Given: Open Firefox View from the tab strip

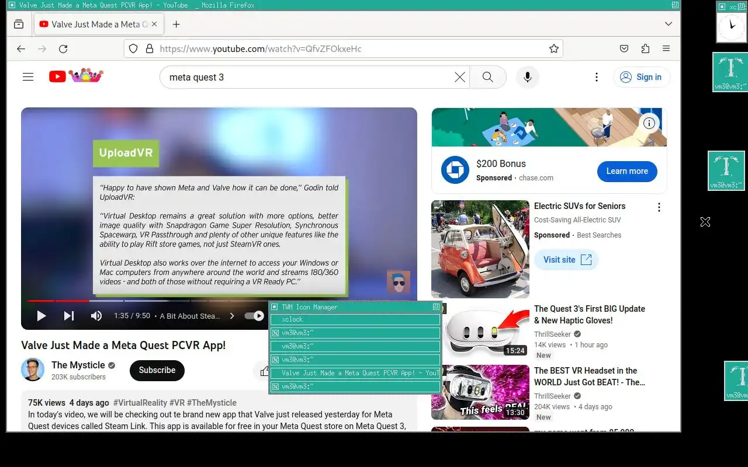Looking at the screenshot, I should 19,24.
